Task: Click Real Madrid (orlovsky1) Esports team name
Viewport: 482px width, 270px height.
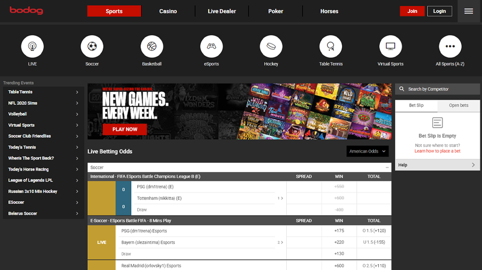Action: pos(151,266)
